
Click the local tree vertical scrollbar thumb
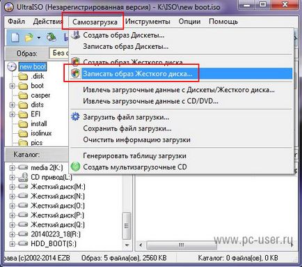click(127, 226)
